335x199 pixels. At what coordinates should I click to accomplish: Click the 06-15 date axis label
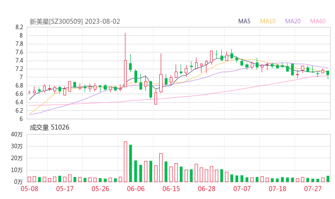point(171,189)
